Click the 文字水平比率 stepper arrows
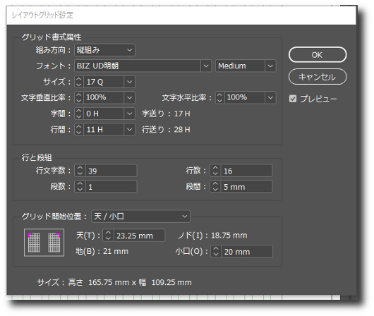The width and height of the screenshot is (374, 316). pyautogui.click(x=219, y=97)
